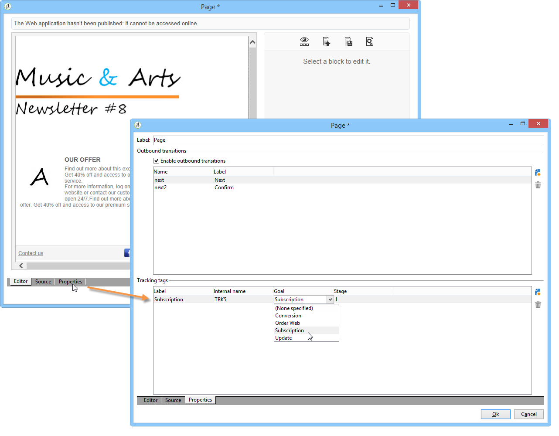Toggle Enable outbound transitions checkbox

click(x=157, y=161)
